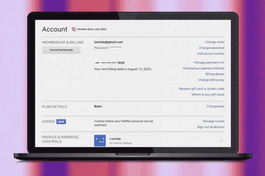Viewport: 265px width, 176px height.
Task: View Billing details link
Action: 215,74
